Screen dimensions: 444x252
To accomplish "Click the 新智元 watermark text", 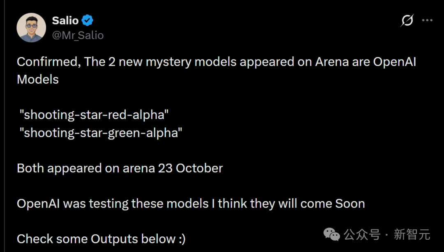I will (412, 235).
